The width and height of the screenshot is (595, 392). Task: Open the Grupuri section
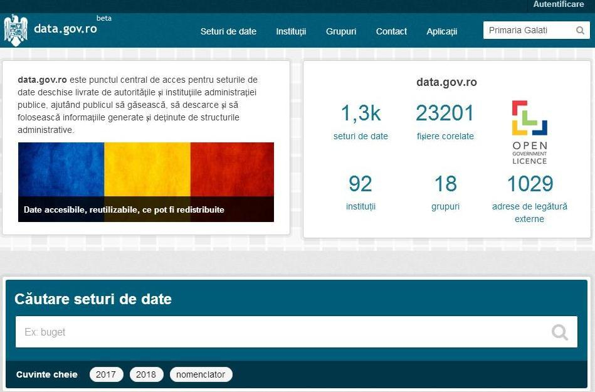tap(341, 31)
